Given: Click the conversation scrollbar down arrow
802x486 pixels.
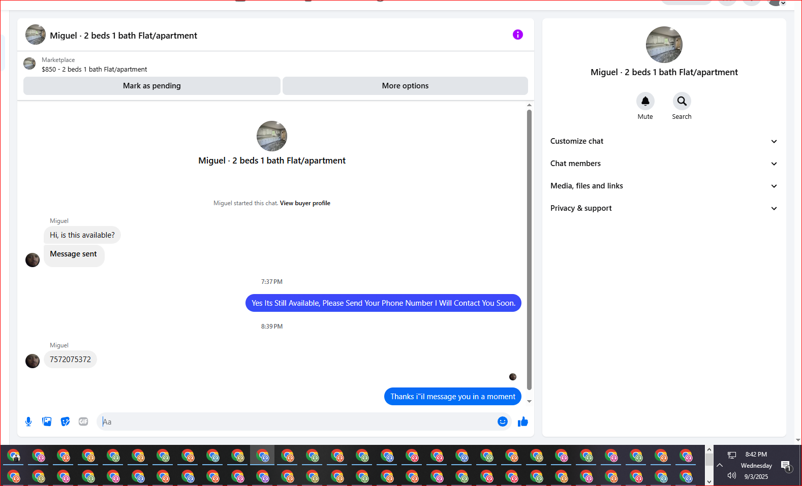Looking at the screenshot, I should (x=529, y=401).
